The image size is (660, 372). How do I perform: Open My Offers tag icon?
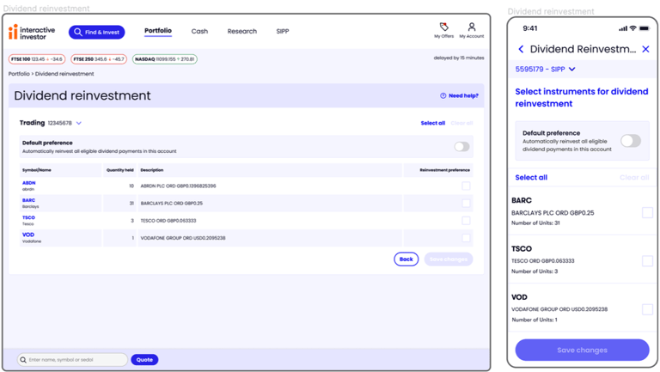coord(443,27)
